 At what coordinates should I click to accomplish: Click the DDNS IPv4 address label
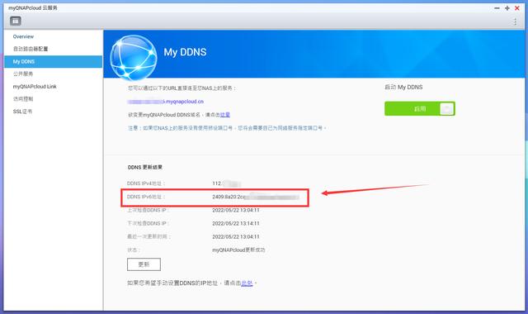[x=146, y=183]
